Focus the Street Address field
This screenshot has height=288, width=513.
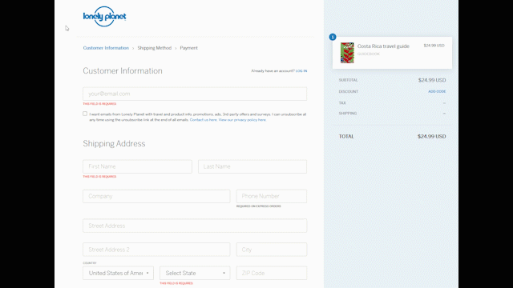pyautogui.click(x=195, y=226)
